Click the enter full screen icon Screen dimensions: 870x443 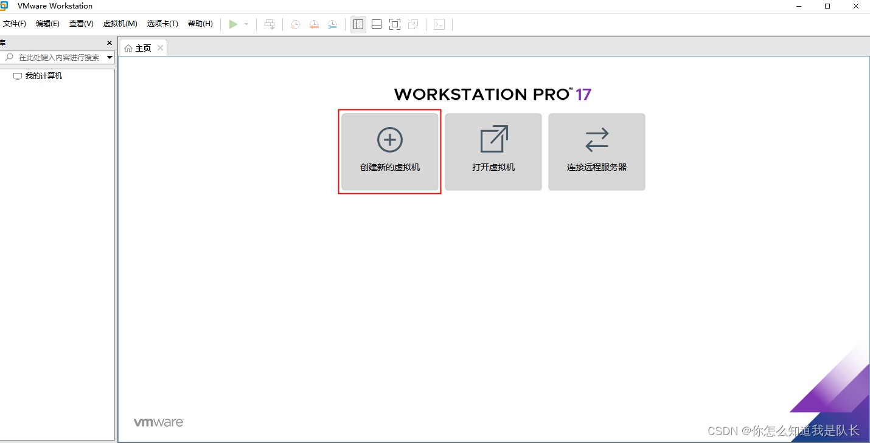pos(395,24)
